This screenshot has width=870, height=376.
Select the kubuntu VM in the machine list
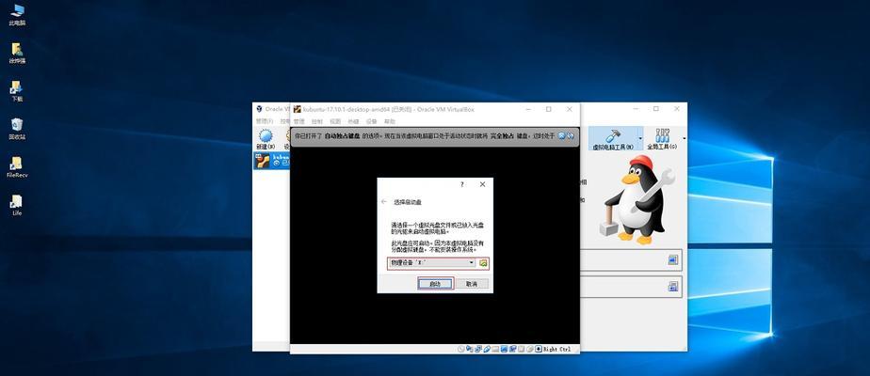point(272,160)
